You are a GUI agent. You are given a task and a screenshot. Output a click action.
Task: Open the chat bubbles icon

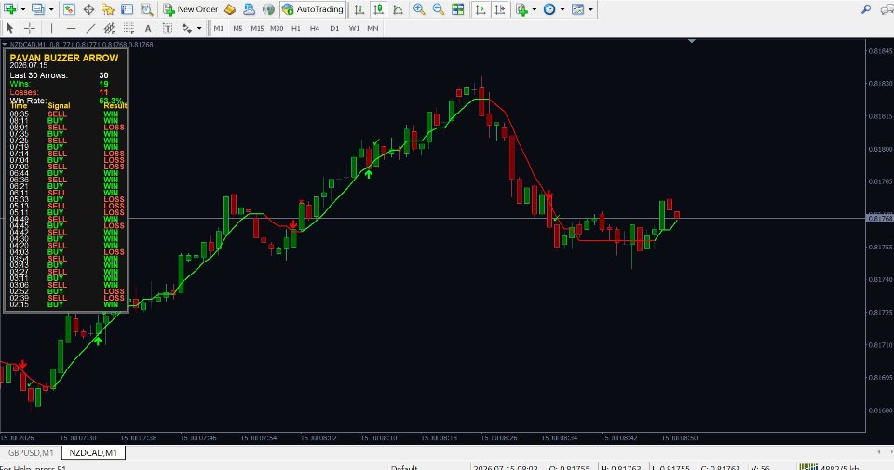tap(887, 9)
